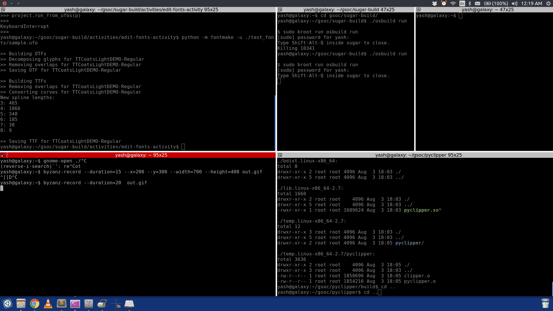
Task: Open the Ubuntu start menu launcher
Action: 7,304
